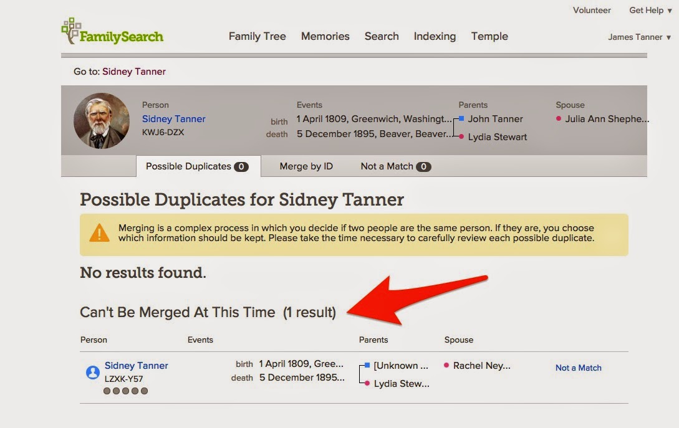The image size is (679, 428).
Task: Click the Possible Duplicates count badge
Action: click(241, 166)
